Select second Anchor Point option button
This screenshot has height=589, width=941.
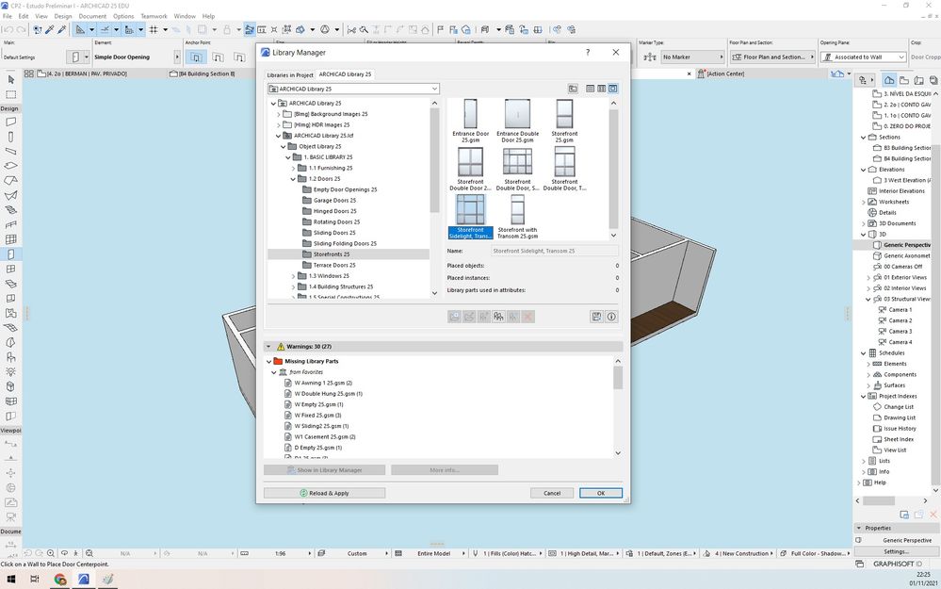click(218, 57)
